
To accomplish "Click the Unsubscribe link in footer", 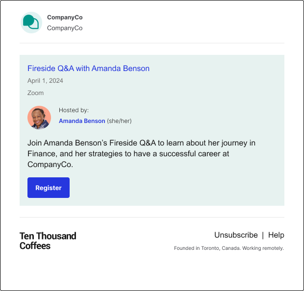I will click(236, 235).
